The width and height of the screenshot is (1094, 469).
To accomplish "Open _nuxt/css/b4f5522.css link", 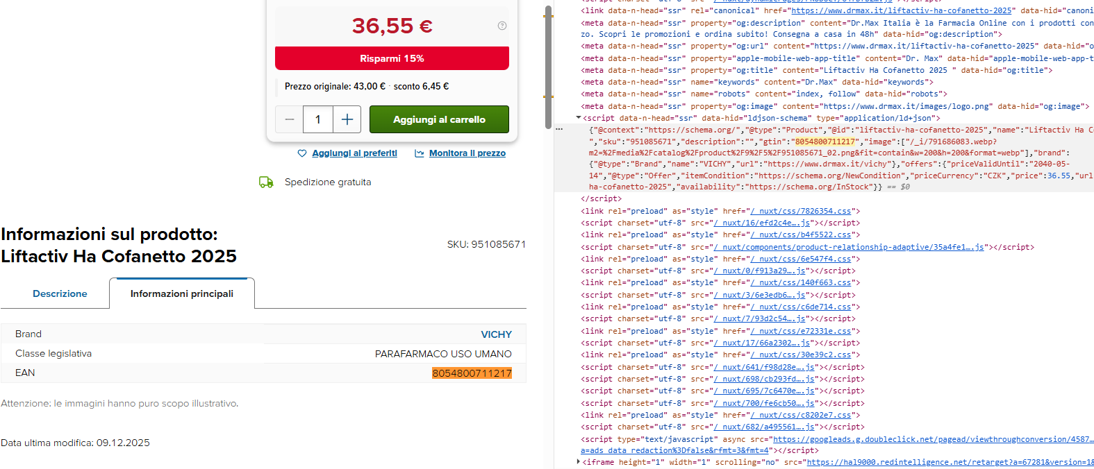I will (x=801, y=235).
